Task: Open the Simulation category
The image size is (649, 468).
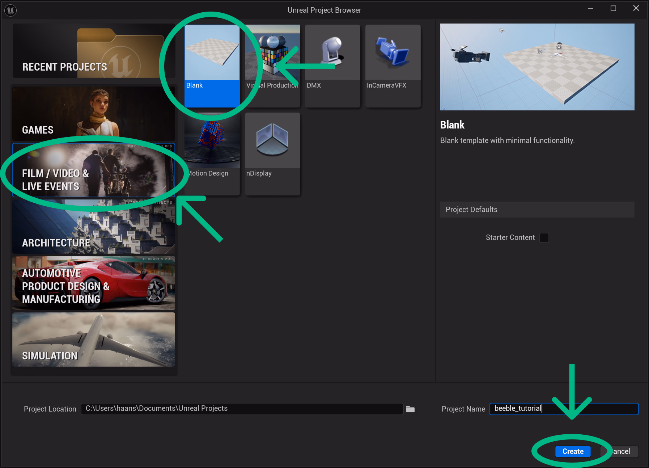Action: [x=93, y=340]
